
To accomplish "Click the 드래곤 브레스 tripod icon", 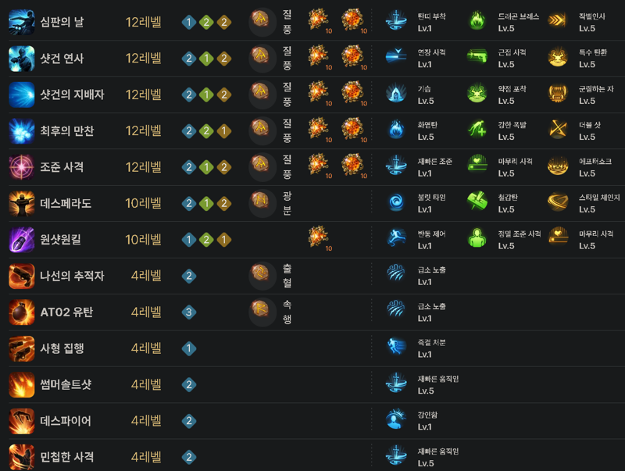I will pyautogui.click(x=477, y=21).
